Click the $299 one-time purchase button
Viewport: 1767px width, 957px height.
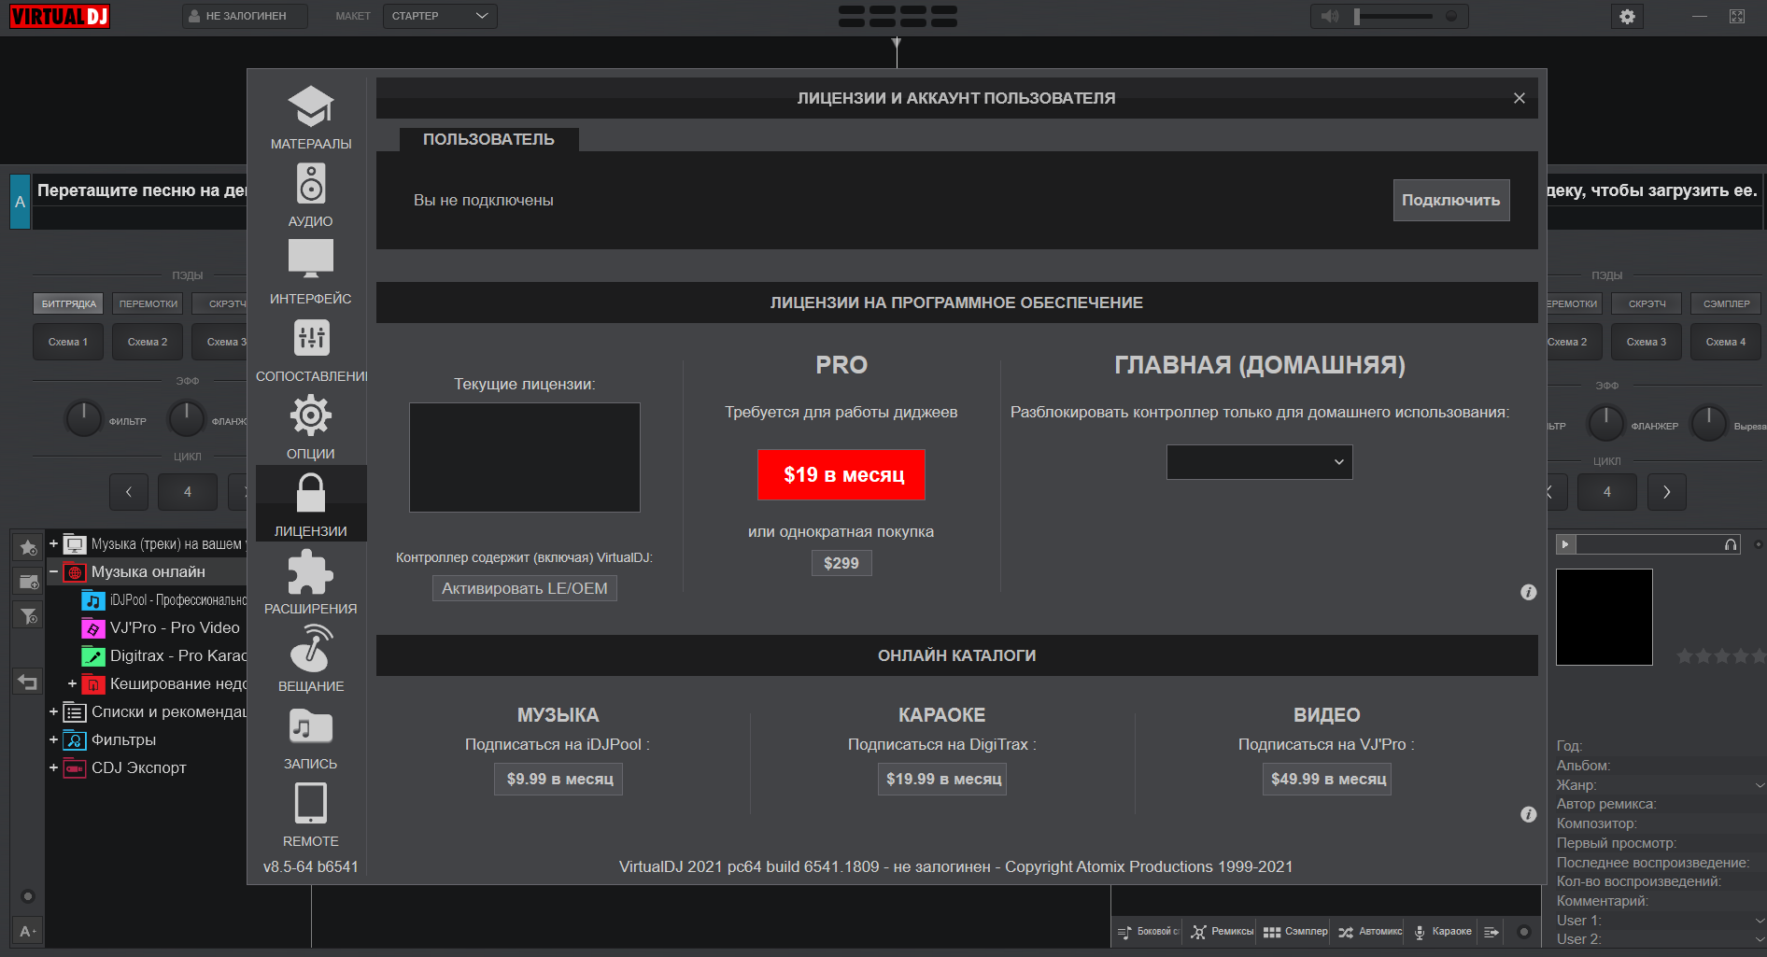pos(841,563)
